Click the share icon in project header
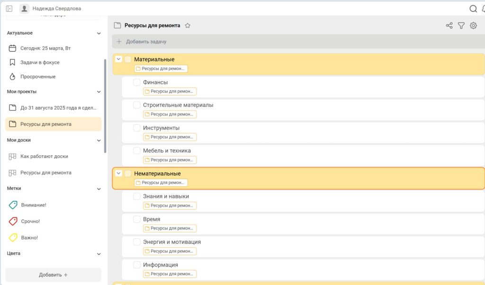 [449, 26]
